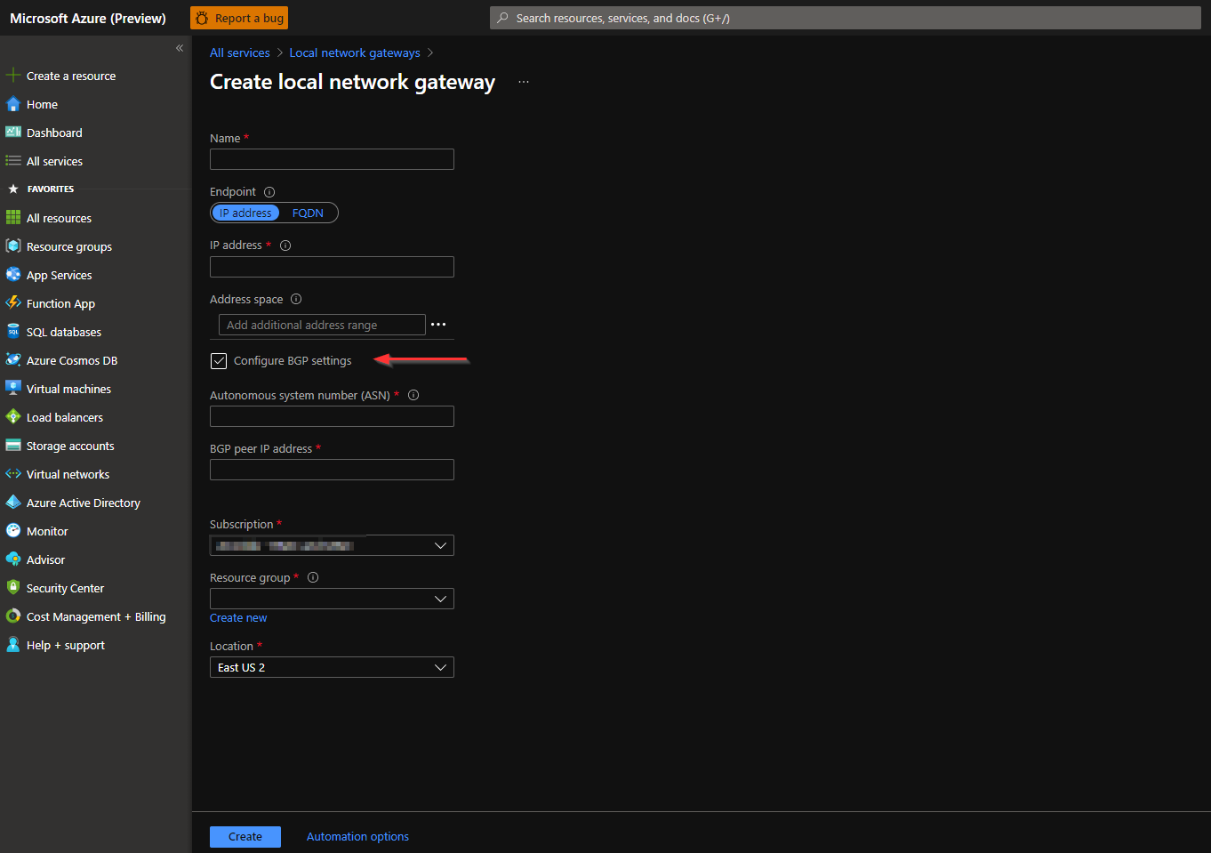Viewport: 1211px width, 853px height.
Task: Click the Resource group info icon
Action: (313, 578)
